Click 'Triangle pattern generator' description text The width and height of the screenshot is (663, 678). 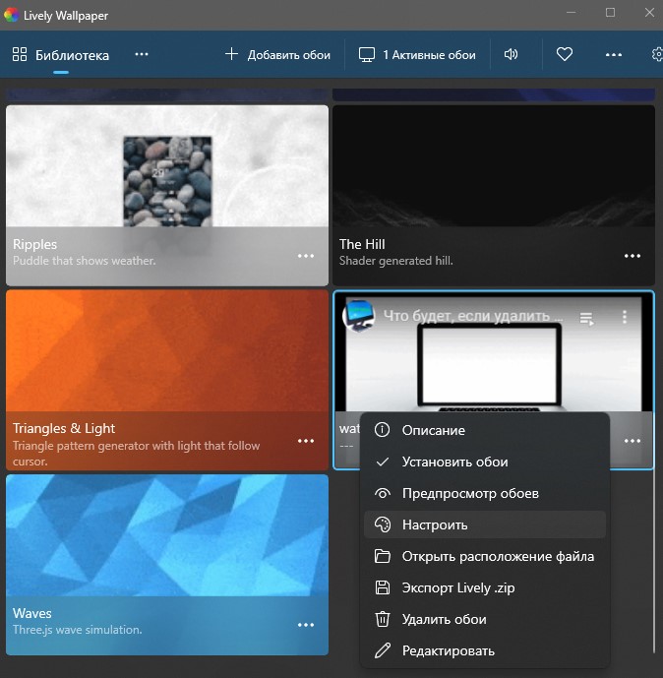tap(136, 454)
